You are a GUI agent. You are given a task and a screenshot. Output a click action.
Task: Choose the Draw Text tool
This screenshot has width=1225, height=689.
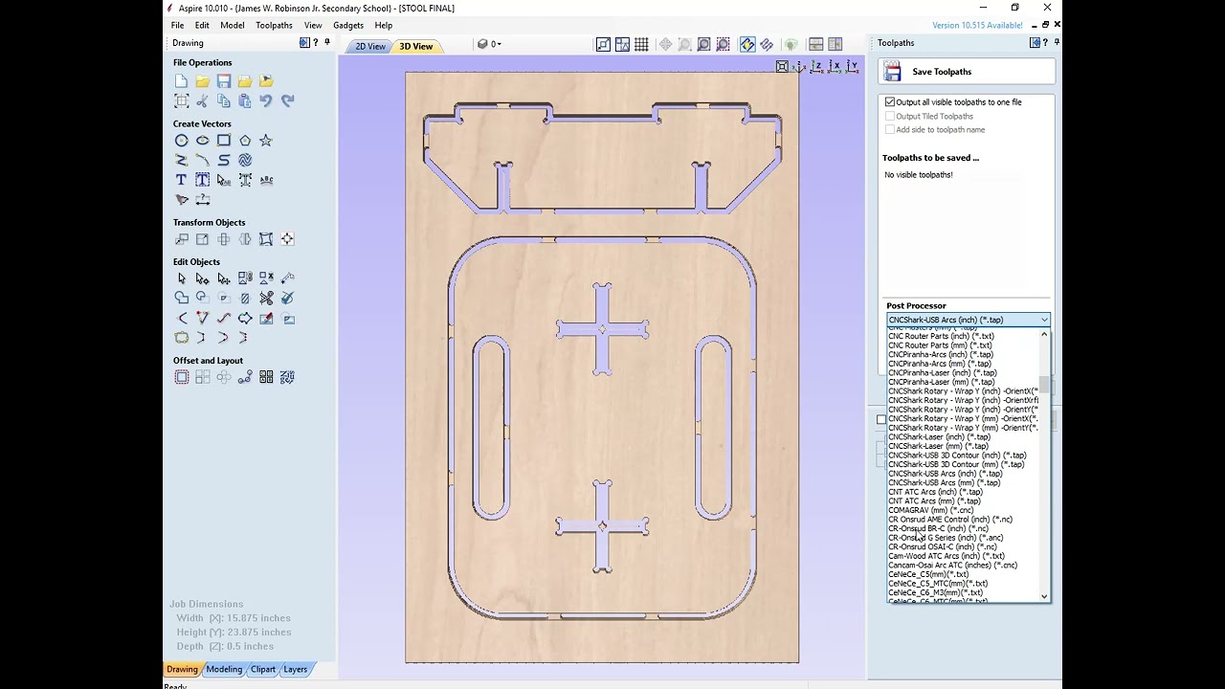[182, 180]
